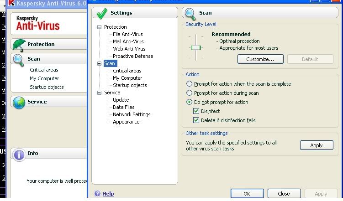343x201 pixels.
Task: Click the Close button at dialog bottom
Action: 284,194
